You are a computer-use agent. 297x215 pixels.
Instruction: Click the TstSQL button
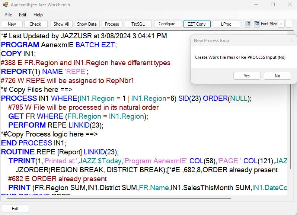(x=138, y=24)
